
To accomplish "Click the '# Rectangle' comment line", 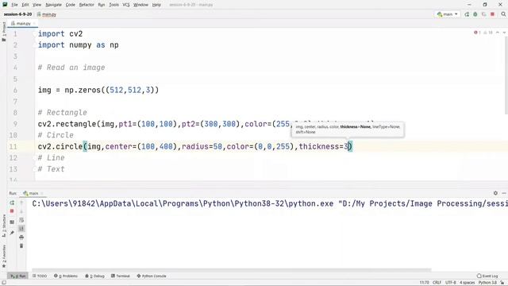I will coord(62,113).
